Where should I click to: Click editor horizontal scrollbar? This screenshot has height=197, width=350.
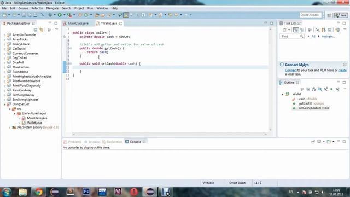pyautogui.click(x=170, y=134)
